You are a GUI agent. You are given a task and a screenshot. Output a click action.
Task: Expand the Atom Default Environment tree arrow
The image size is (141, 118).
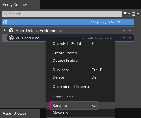click(x=5, y=30)
